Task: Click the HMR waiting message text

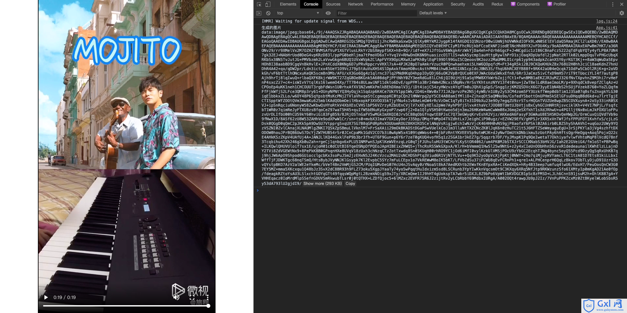Action: coord(312,21)
